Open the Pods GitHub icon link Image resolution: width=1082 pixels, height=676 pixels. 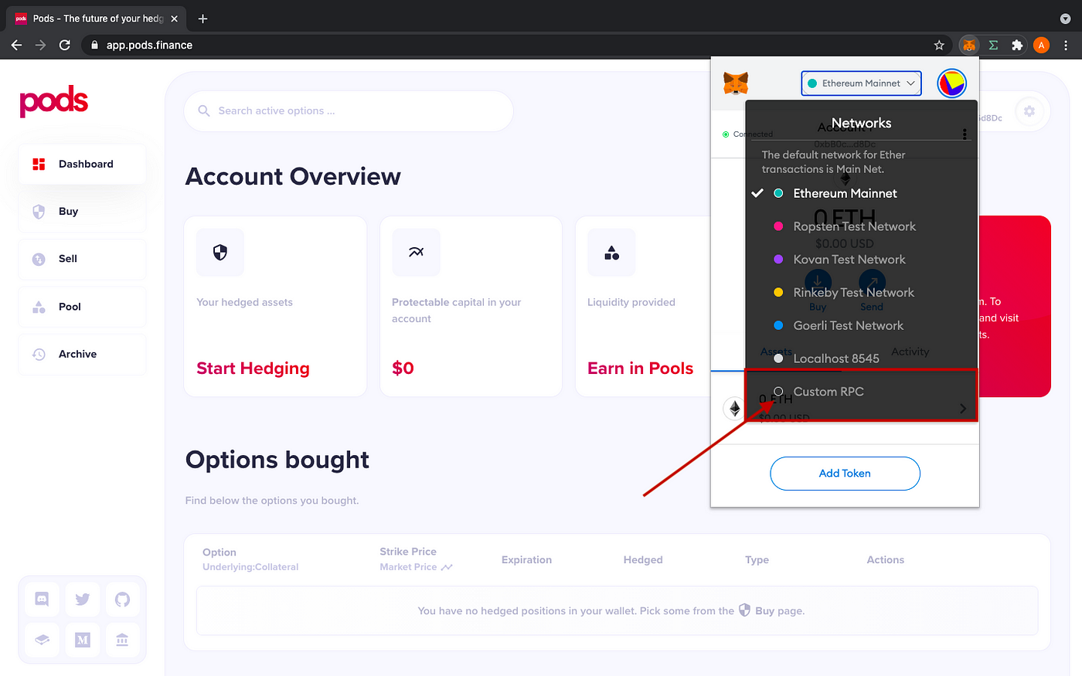tap(122, 599)
